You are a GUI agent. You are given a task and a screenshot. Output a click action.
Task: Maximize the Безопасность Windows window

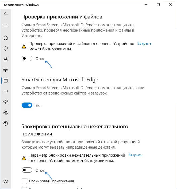158,5
